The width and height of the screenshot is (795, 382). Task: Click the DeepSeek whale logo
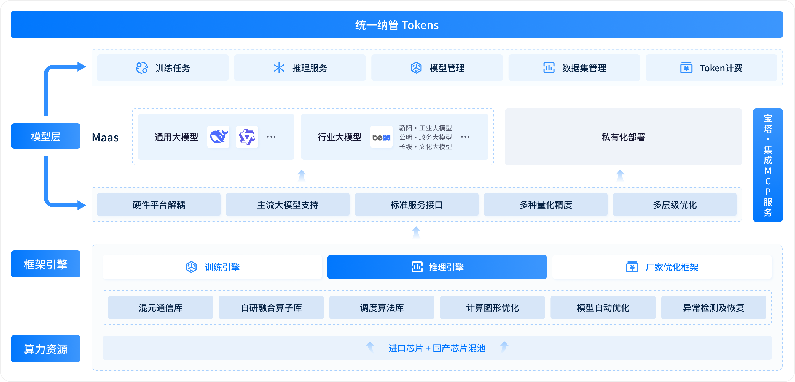[x=219, y=137]
